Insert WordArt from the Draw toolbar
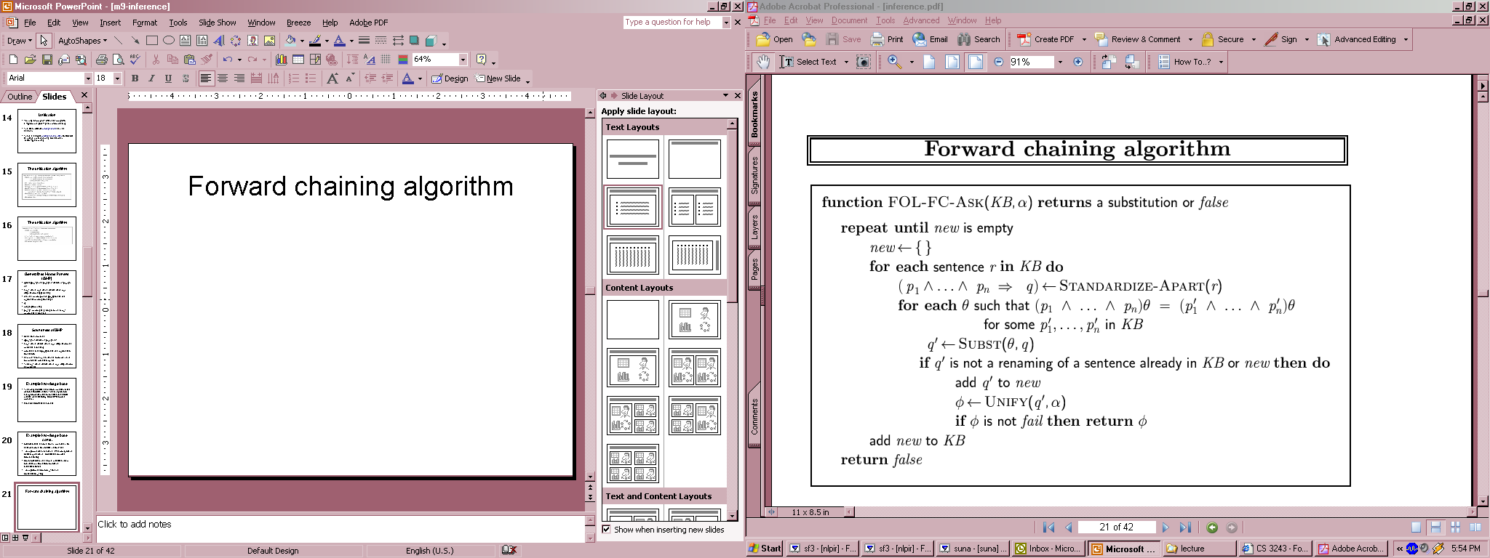The height and width of the screenshot is (558, 1490). pyautogui.click(x=219, y=41)
